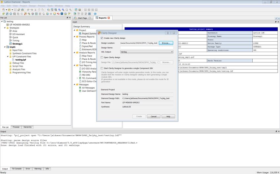Open the Tools menu
Screen dimensions: 280x174
(x=50, y=6)
